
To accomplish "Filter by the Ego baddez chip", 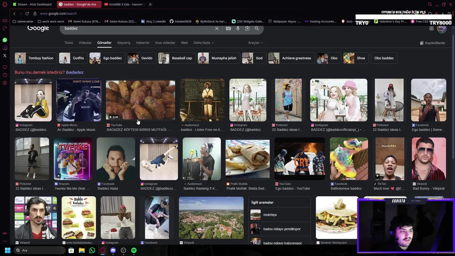I will 107,58.
